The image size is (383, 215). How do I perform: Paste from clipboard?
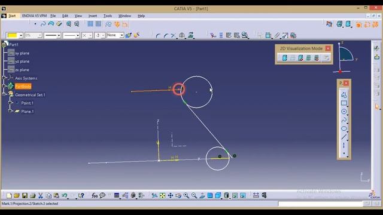(56, 195)
